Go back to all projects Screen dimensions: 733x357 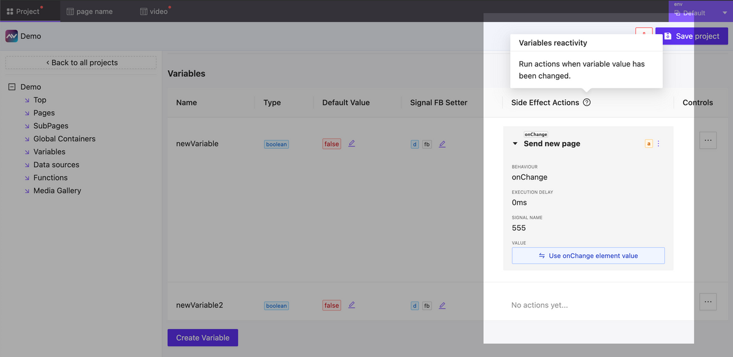[81, 63]
